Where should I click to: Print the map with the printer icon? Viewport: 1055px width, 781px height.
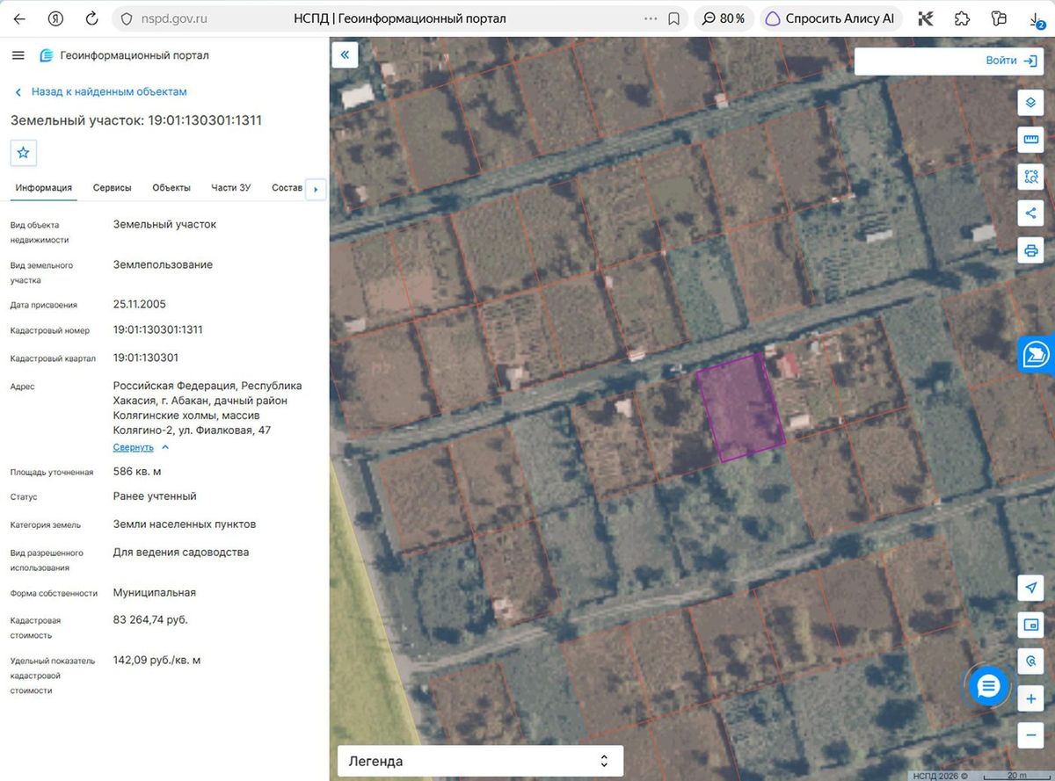(x=1030, y=250)
